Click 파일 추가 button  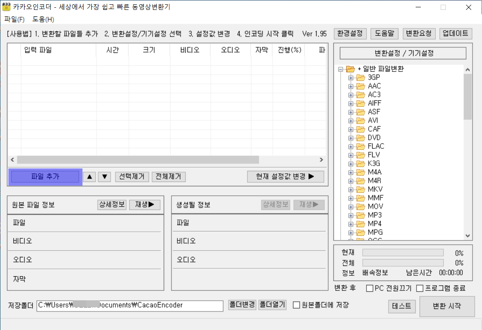[x=45, y=176]
